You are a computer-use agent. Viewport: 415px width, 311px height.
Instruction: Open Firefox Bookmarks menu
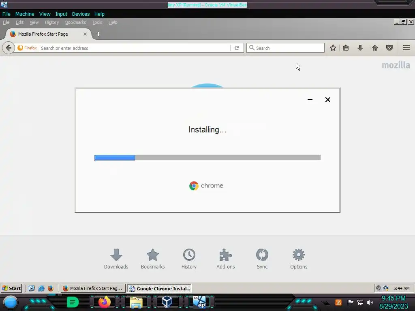coord(75,23)
